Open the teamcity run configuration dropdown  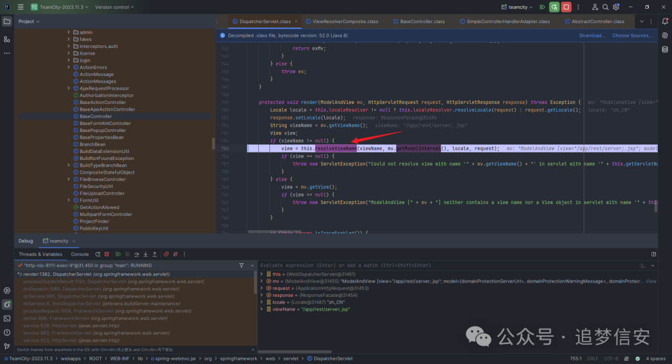pyautogui.click(x=517, y=7)
